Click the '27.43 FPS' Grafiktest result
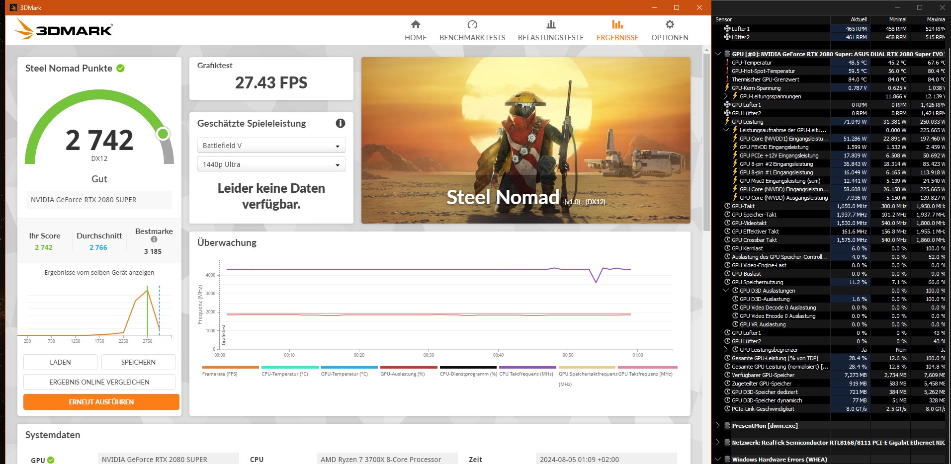This screenshot has height=464, width=951. tap(271, 82)
